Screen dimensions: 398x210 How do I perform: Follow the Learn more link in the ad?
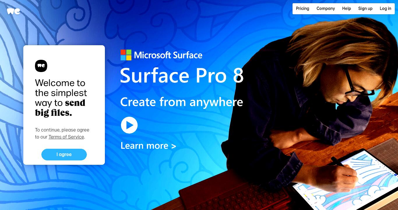148,146
